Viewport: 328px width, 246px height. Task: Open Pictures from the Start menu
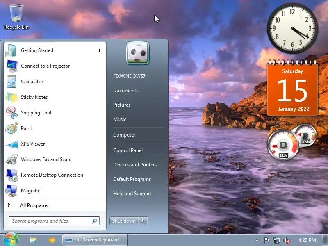[x=122, y=105]
